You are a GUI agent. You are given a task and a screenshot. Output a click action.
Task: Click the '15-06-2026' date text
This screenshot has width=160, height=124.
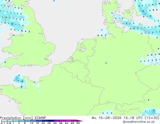(x=110, y=118)
